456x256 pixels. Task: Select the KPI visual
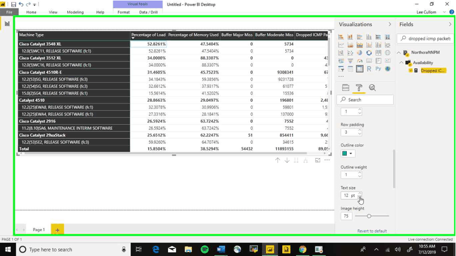point(387,61)
